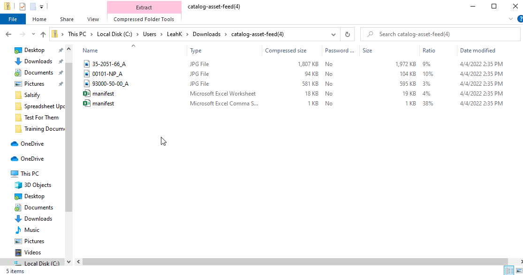
Task: Open recent locations dropdown arrow
Action: click(33, 34)
